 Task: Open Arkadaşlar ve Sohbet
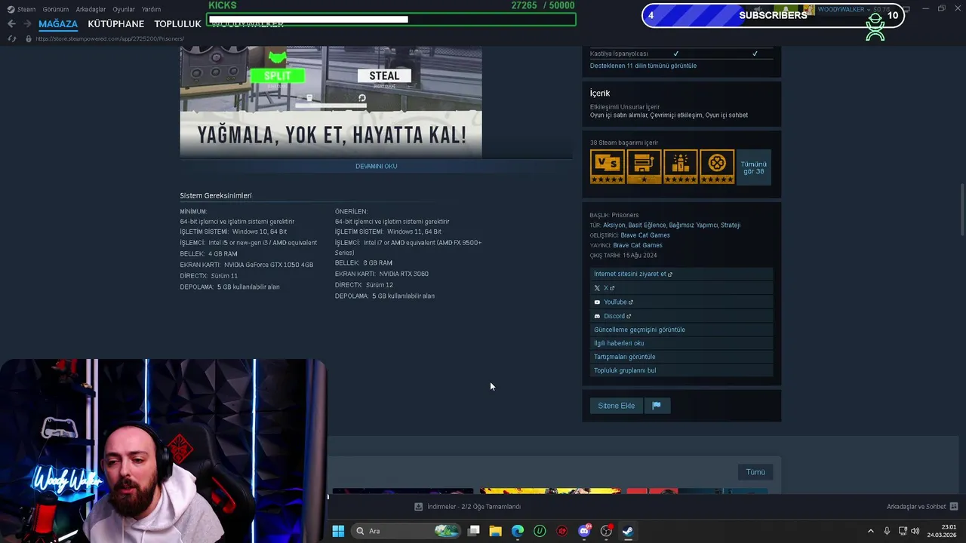[x=916, y=507]
